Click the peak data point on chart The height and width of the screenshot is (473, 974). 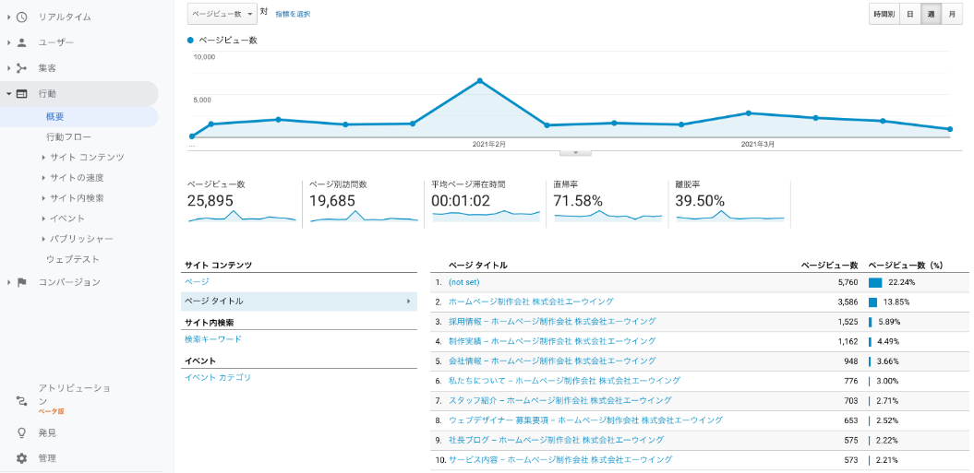click(x=480, y=81)
